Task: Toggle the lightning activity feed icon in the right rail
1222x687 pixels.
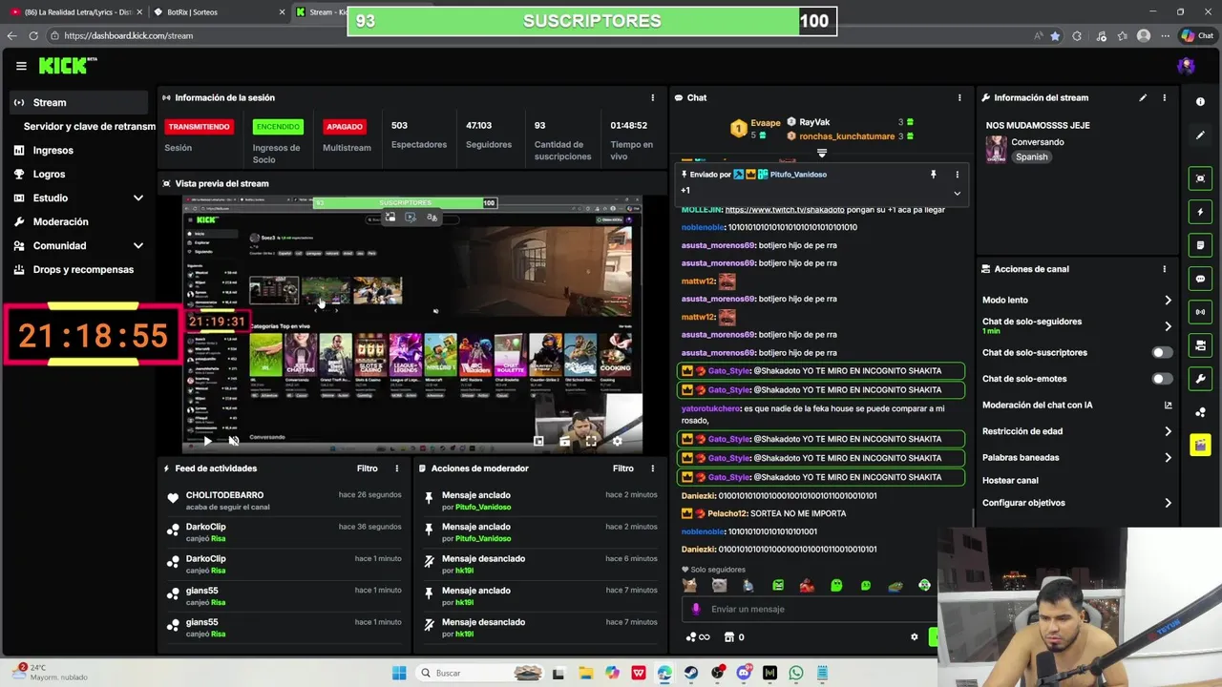Action: 1200,212
